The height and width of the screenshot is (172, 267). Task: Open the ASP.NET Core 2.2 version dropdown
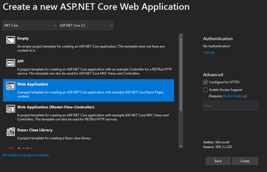[x=86, y=26]
